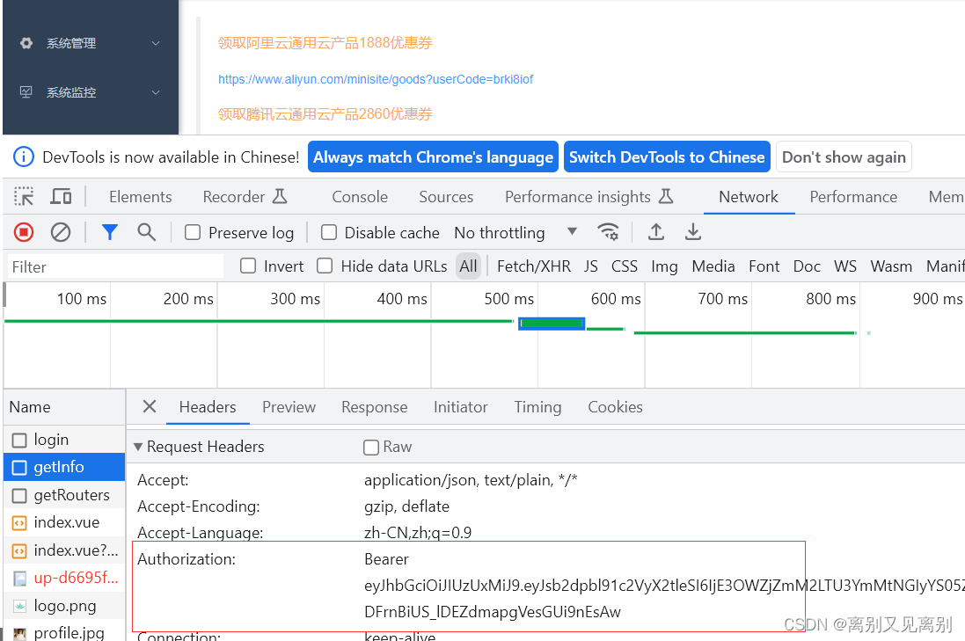Filter requests by Fetch/XHR
Screen dimensions: 965x641
tap(534, 266)
